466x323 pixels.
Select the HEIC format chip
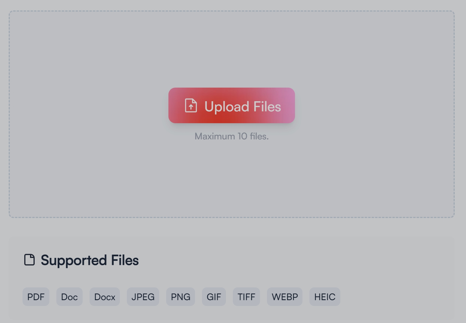click(325, 297)
